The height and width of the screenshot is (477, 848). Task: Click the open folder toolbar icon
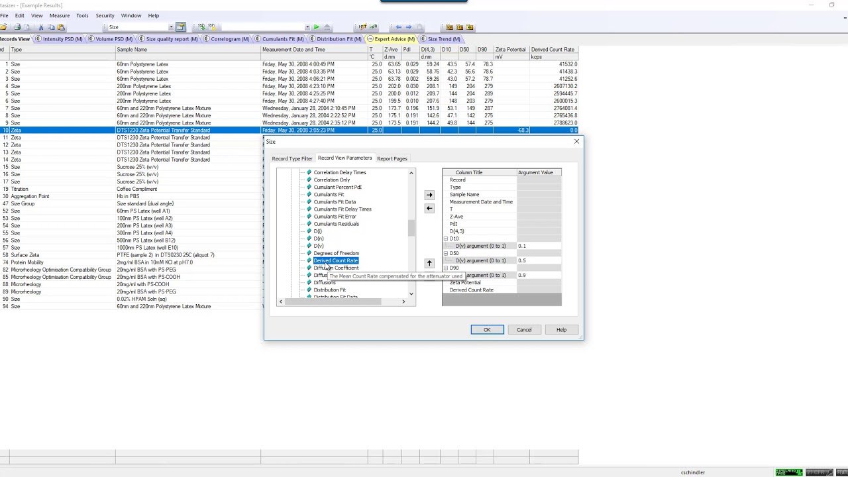(4, 27)
